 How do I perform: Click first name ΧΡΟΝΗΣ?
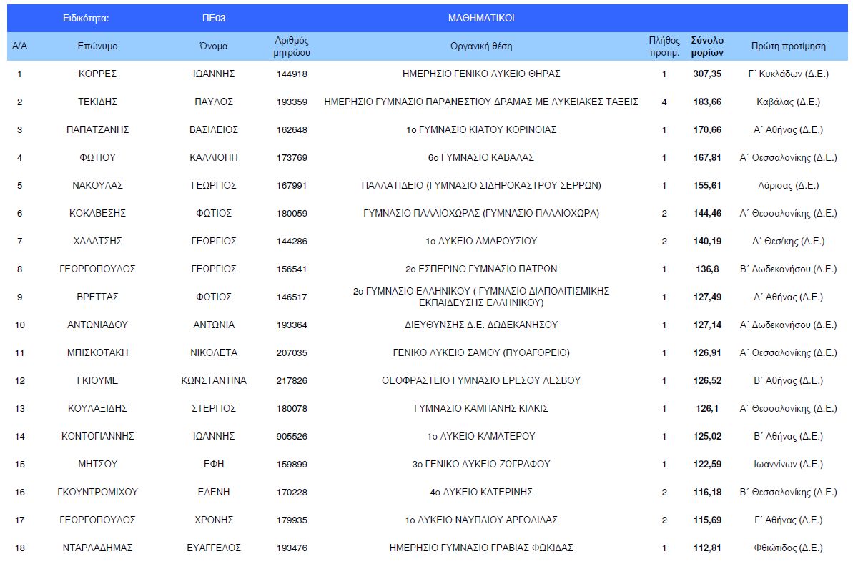click(x=214, y=520)
